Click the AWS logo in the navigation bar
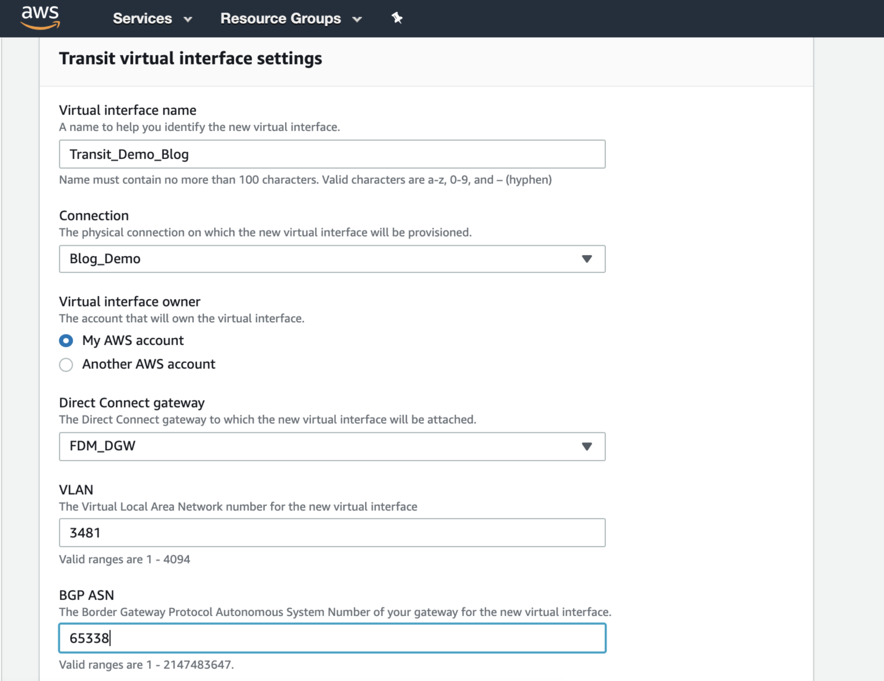Screen dimensions: 884x681 (x=39, y=17)
